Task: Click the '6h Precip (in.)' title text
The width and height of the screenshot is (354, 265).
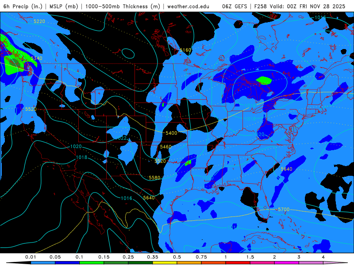Action: tap(23, 6)
